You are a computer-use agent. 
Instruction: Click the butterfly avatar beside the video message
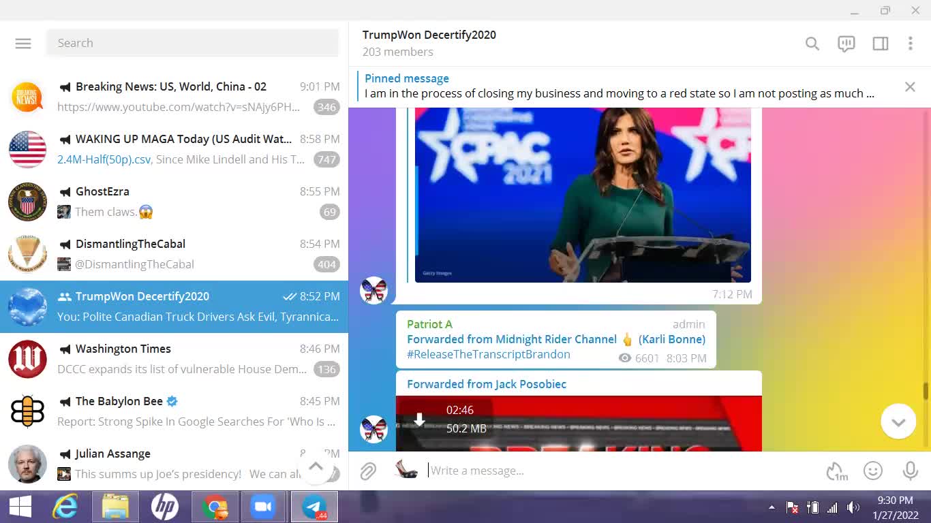(x=373, y=430)
